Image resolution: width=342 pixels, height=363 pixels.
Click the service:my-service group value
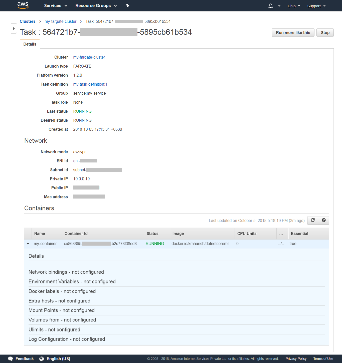click(x=89, y=93)
